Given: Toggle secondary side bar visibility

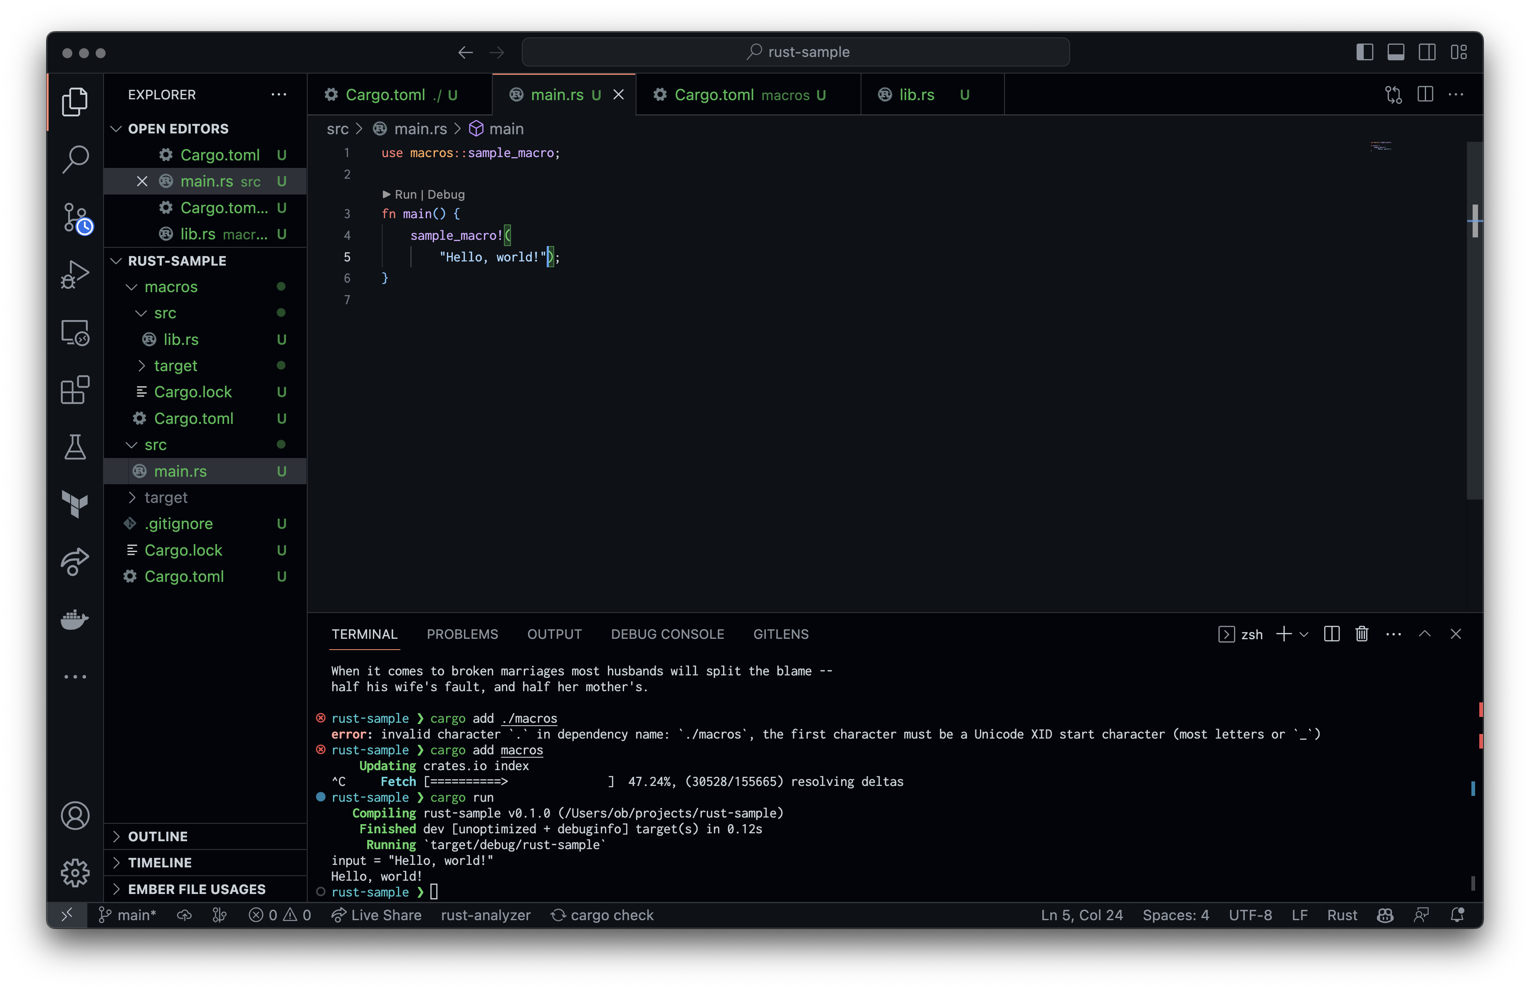Looking at the screenshot, I should click(x=1426, y=52).
